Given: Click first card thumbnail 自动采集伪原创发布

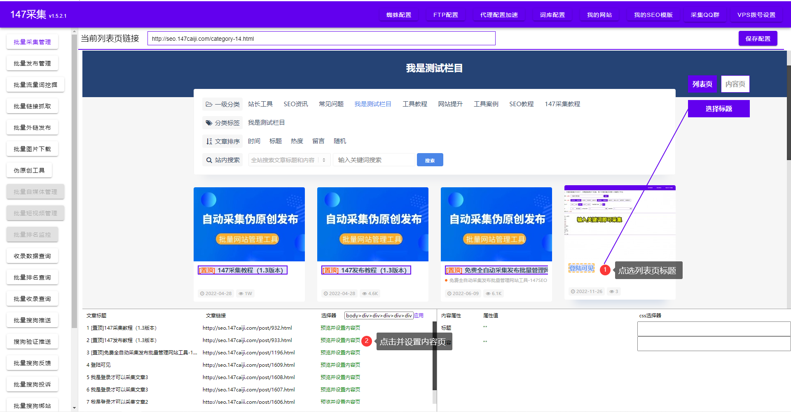Looking at the screenshot, I should point(249,224).
